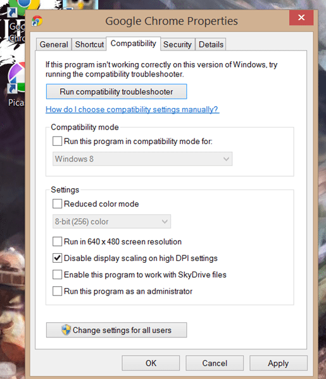Open How do I choose compatibility settings manually link
This screenshot has width=326, height=379.
(x=132, y=109)
